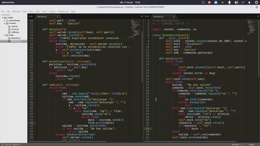Click line 38 in right gutter

[147, 129]
